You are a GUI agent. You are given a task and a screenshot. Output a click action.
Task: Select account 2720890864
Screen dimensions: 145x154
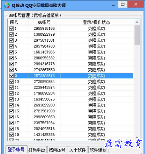[x=44, y=82]
